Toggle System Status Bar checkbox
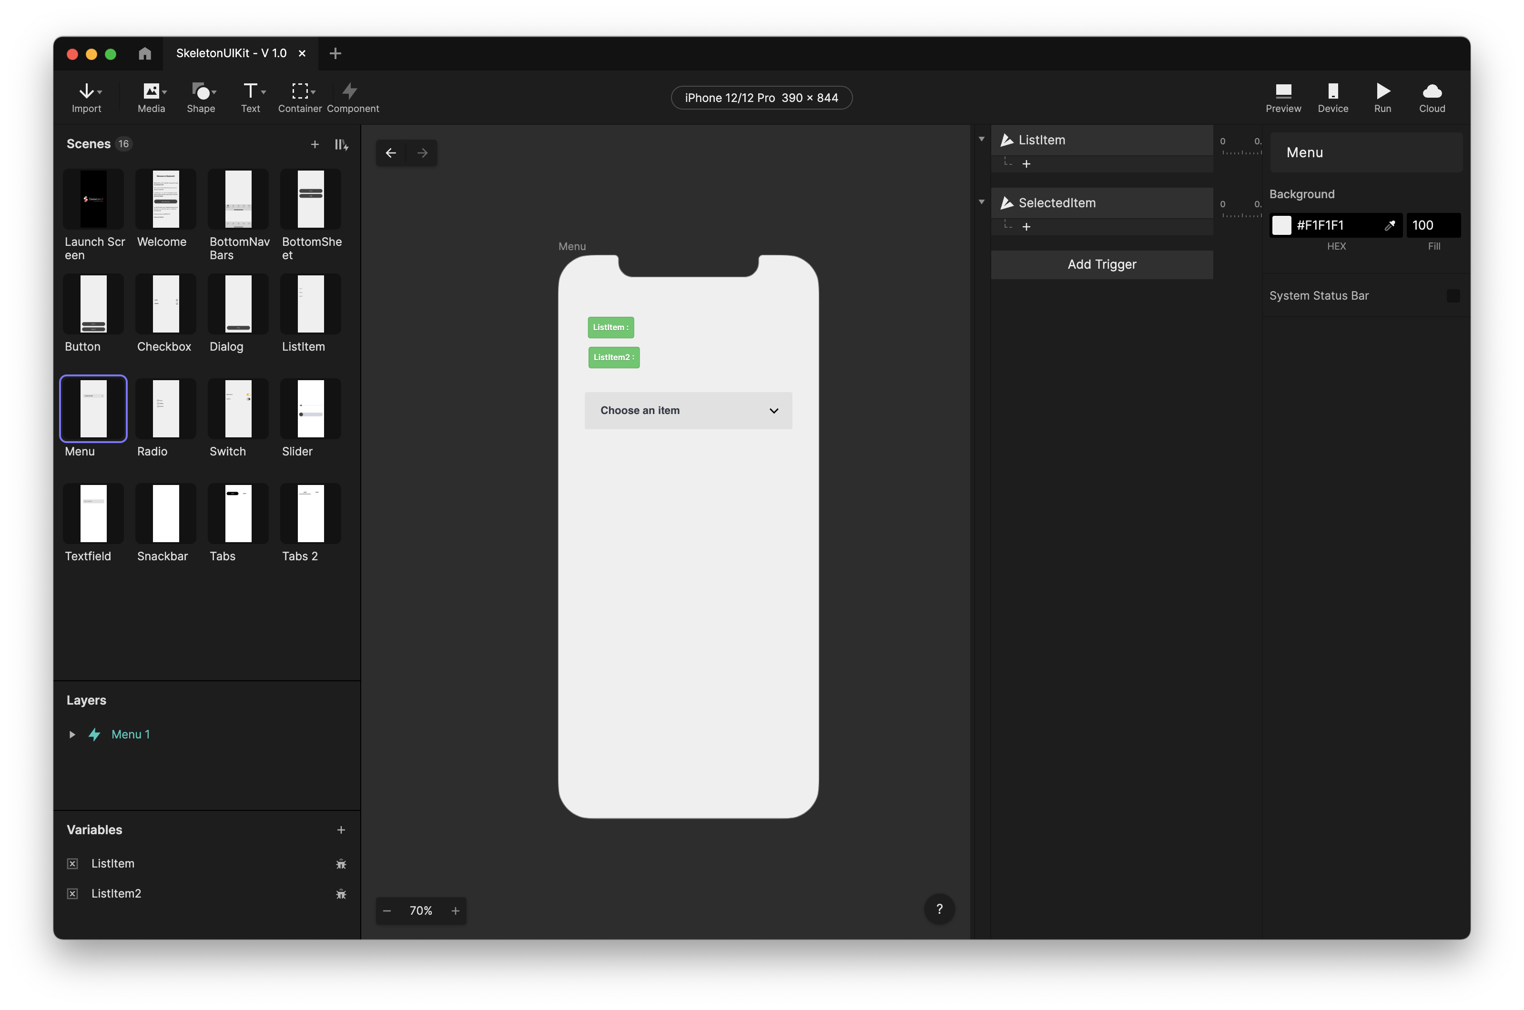Screen dimensions: 1524x1010 pyautogui.click(x=1453, y=296)
